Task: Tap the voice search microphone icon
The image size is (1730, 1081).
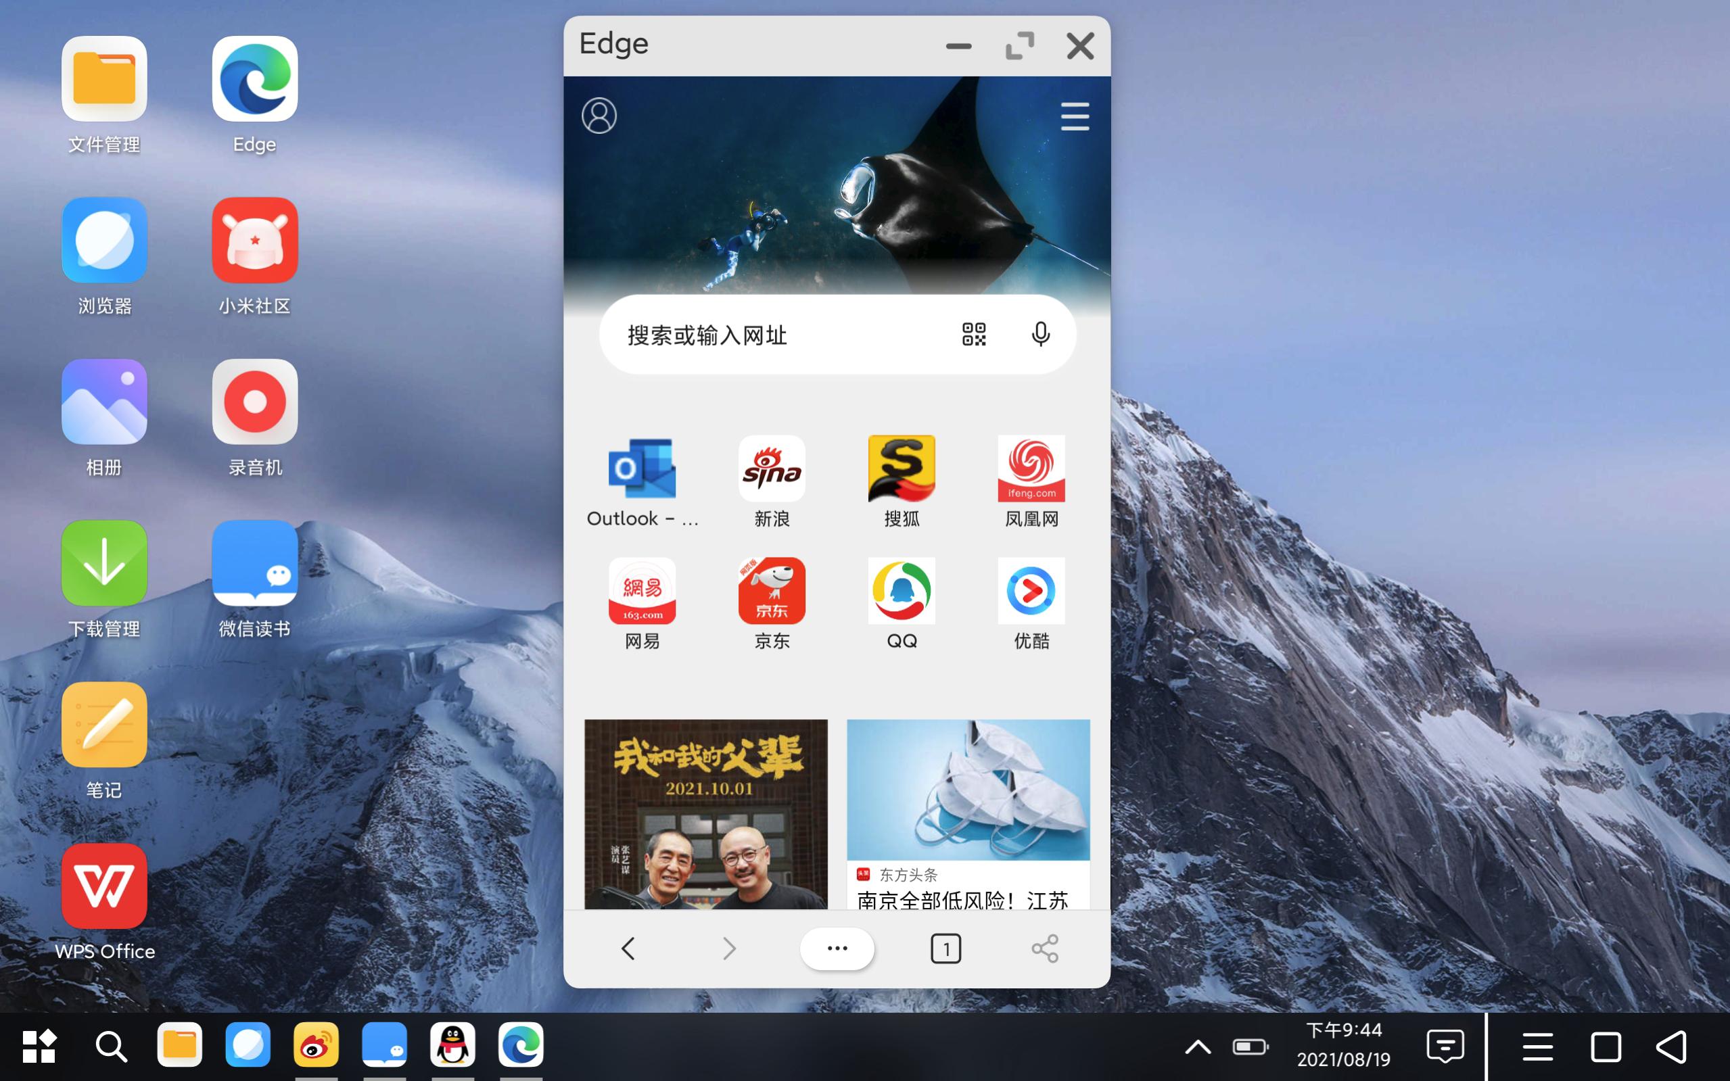Action: [x=1041, y=334]
